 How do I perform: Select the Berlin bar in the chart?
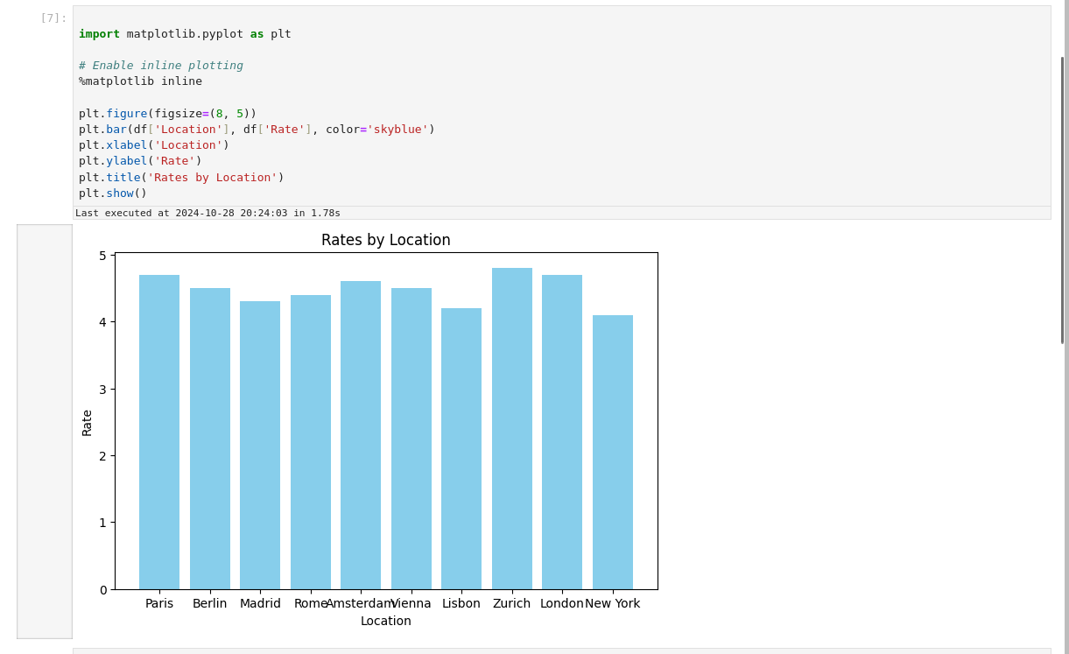[210, 438]
